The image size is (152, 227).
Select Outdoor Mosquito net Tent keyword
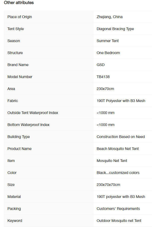(119, 221)
